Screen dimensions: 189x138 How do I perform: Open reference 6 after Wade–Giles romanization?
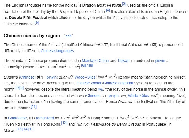(83, 65)
